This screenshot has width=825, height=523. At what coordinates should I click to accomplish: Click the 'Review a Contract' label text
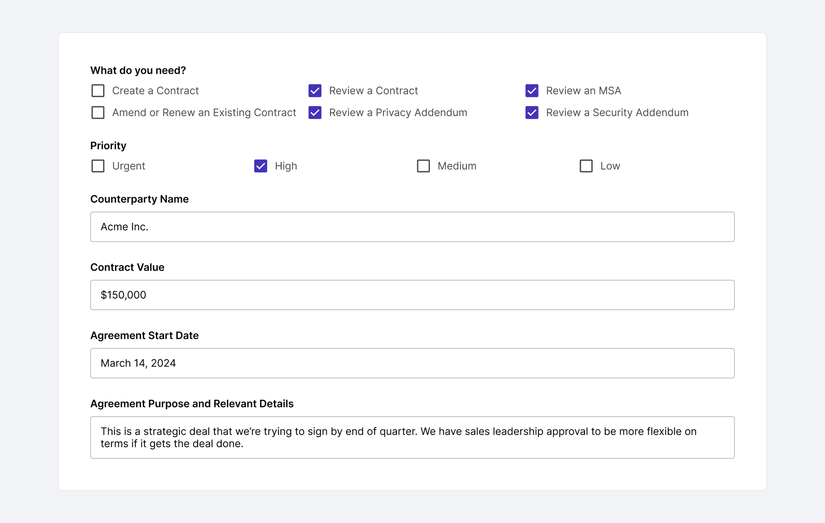[373, 91]
